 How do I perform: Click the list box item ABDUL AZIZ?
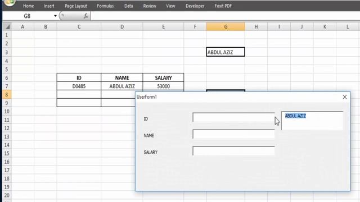tap(295, 116)
